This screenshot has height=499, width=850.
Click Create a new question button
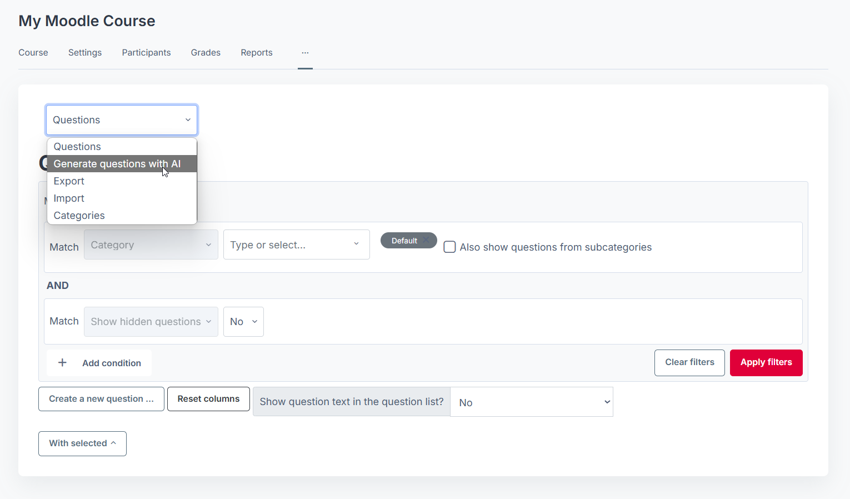click(x=101, y=399)
